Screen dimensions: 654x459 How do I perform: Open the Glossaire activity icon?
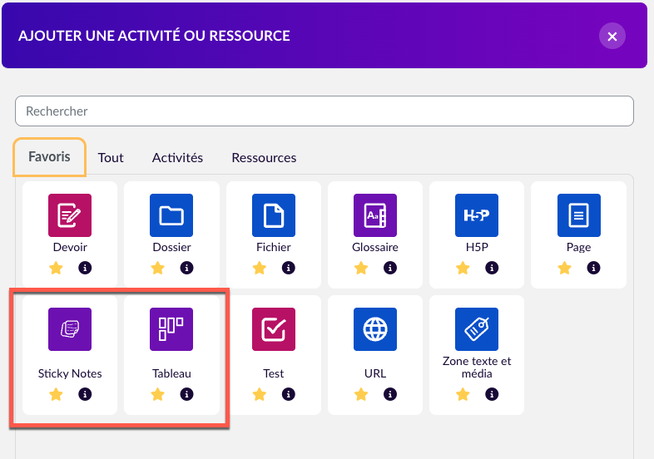tap(374, 215)
